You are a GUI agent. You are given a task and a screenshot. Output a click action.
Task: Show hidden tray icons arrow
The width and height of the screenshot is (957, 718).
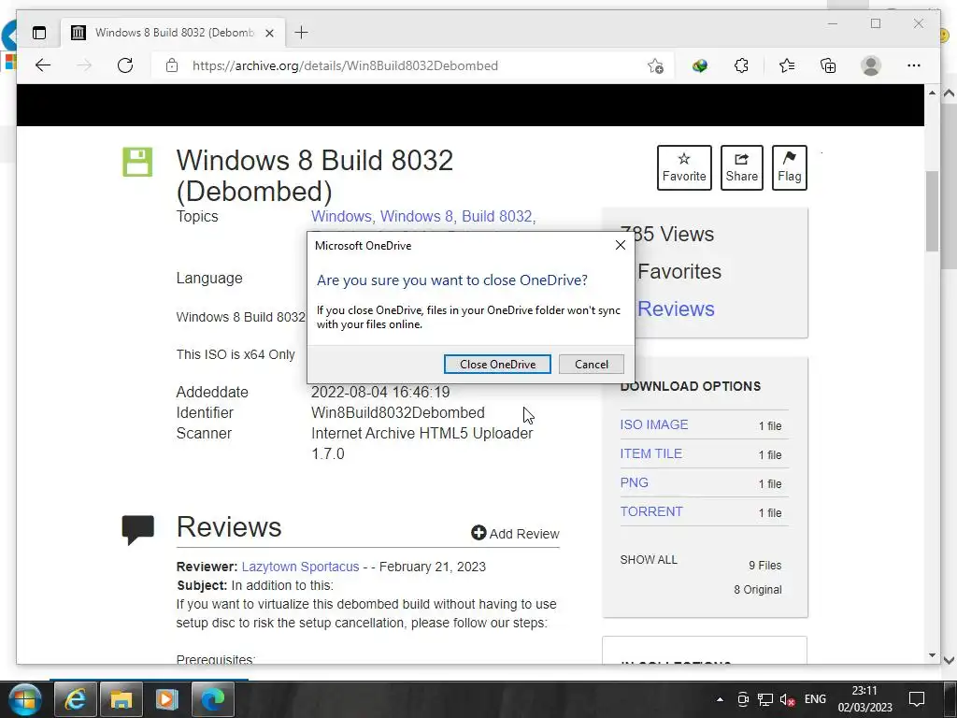tap(721, 699)
